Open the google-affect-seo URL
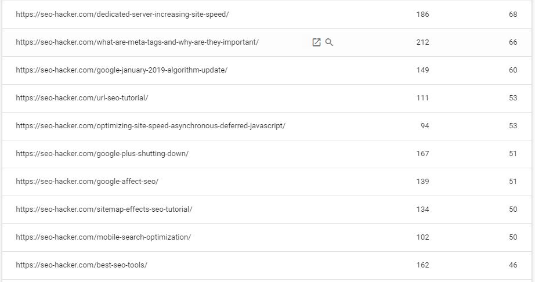 coord(87,182)
